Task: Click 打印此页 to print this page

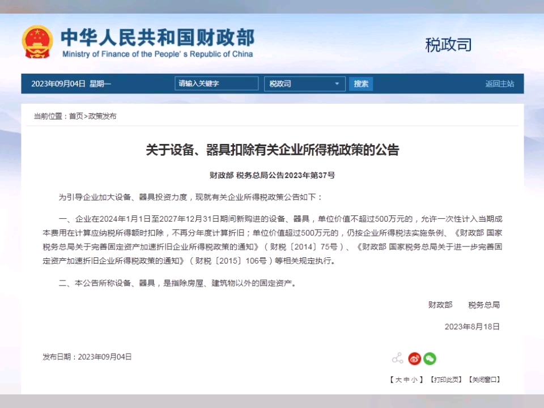Action: [x=445, y=380]
